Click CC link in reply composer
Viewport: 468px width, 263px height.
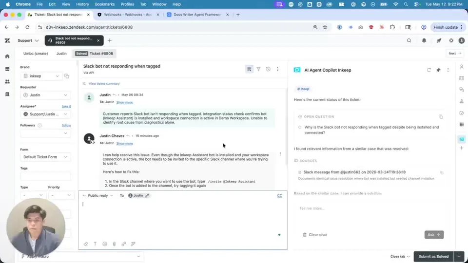(x=280, y=196)
